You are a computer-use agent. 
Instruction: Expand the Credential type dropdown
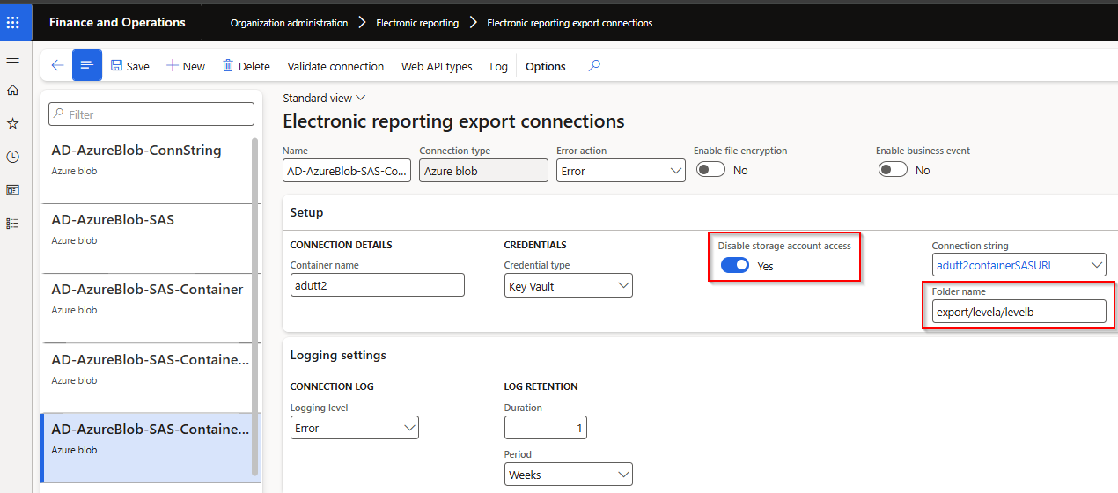coord(568,286)
